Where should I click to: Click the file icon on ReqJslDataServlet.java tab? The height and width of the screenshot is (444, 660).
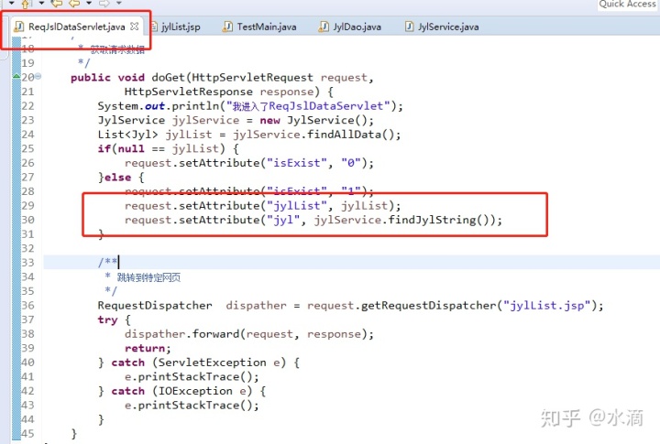coord(19,27)
